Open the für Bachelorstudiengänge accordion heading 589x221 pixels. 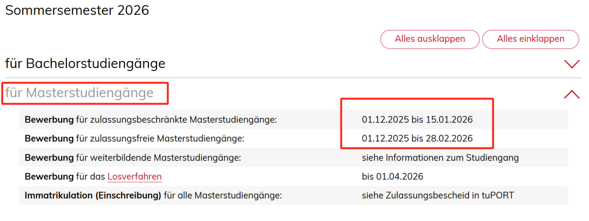coord(85,64)
